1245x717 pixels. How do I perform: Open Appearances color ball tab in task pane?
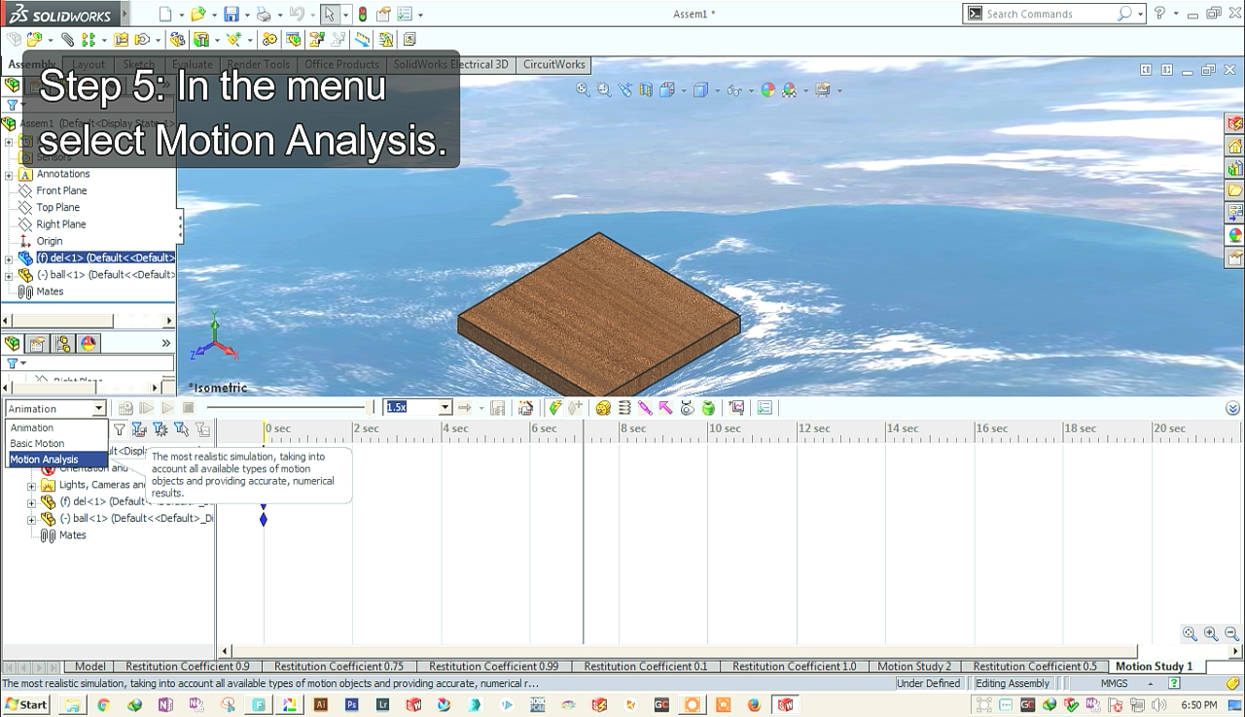tap(1235, 235)
